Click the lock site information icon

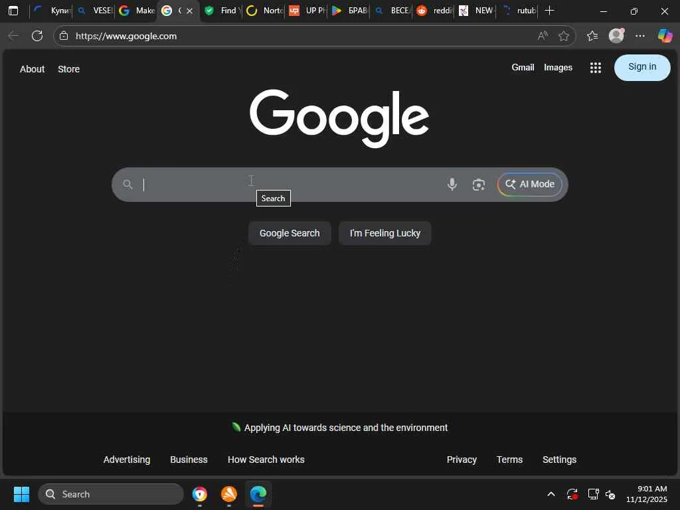tap(64, 36)
